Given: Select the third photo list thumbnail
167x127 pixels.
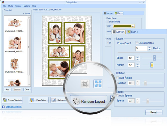Looking at the screenshot, I should click(x=15, y=64).
